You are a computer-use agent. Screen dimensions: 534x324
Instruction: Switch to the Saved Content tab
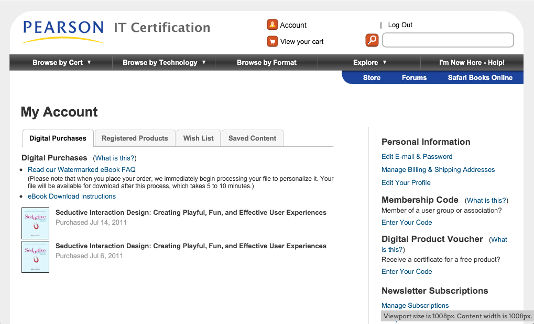pos(253,138)
